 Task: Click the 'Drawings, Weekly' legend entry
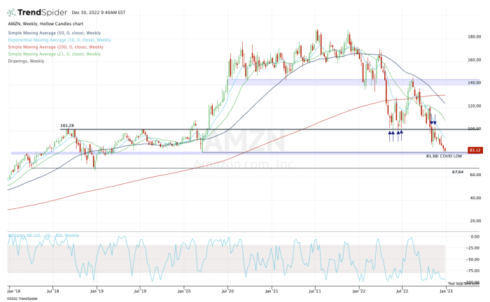(x=26, y=61)
